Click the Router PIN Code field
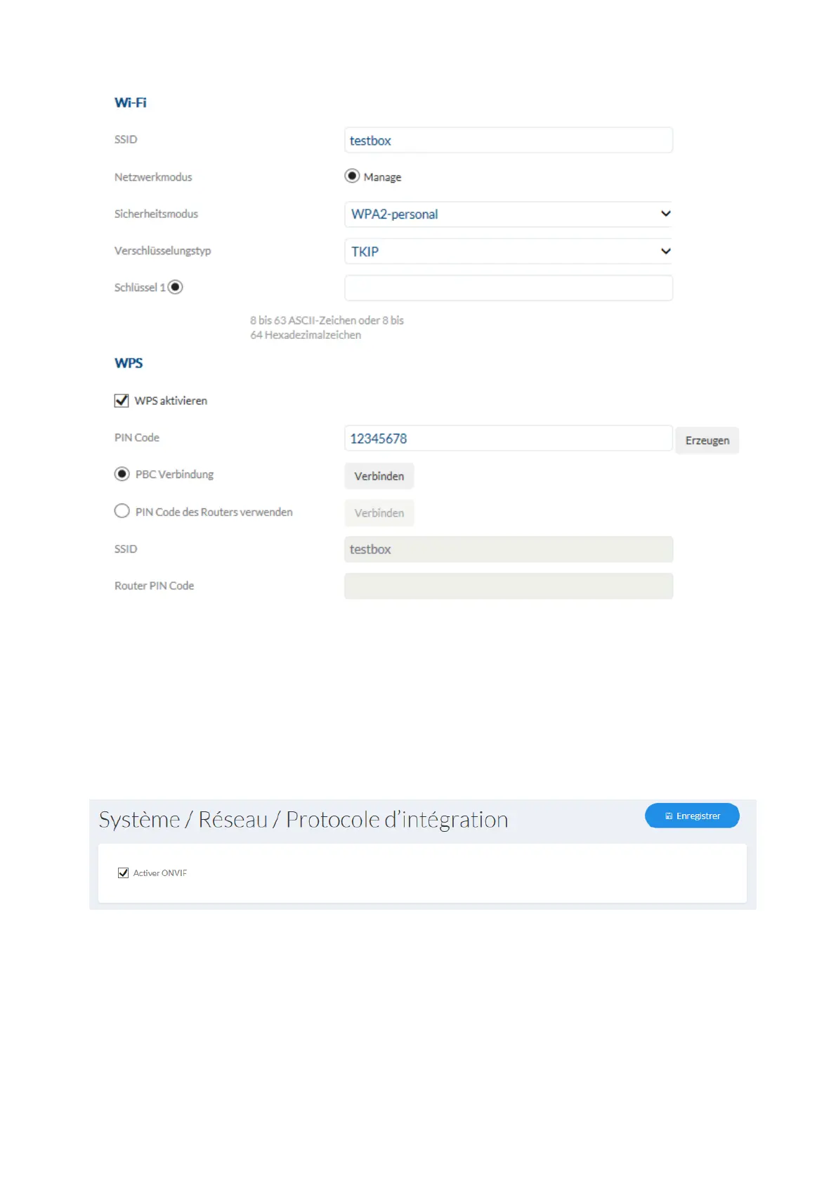Viewport: 836px width, 1184px height. click(508, 586)
